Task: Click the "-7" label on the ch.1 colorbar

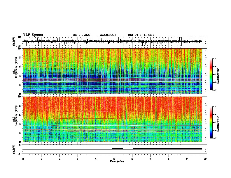Action: coord(215,90)
